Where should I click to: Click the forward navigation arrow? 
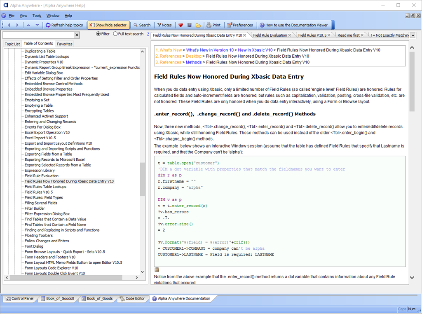pos(17,25)
